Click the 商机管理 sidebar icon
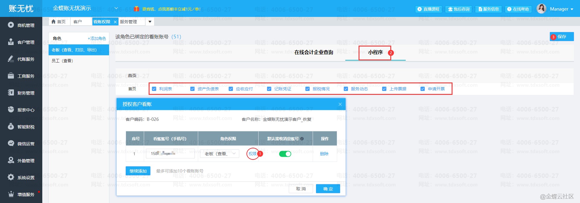 11,25
